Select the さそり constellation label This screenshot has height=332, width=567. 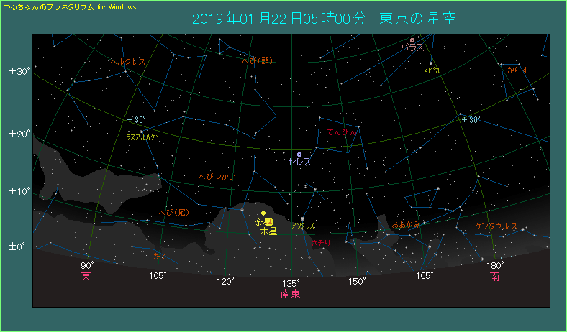click(320, 244)
